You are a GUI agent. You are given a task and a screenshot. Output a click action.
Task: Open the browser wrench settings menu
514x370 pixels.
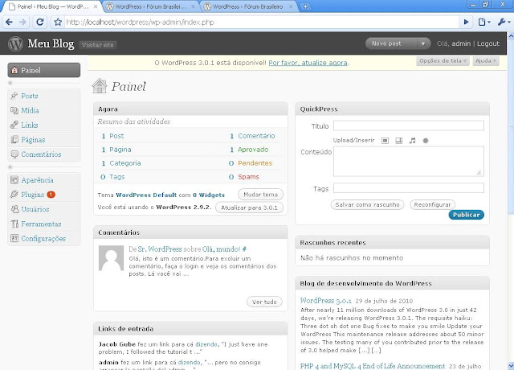point(504,22)
